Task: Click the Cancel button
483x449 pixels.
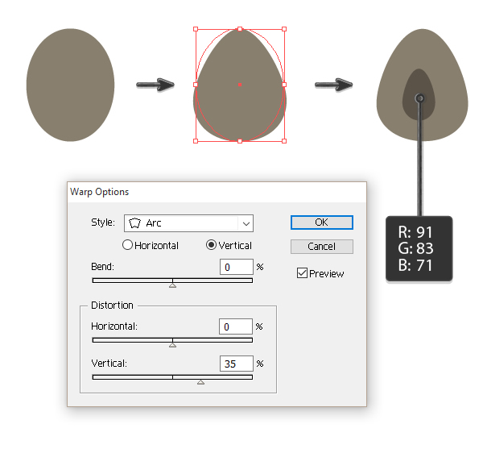Action: [x=321, y=246]
